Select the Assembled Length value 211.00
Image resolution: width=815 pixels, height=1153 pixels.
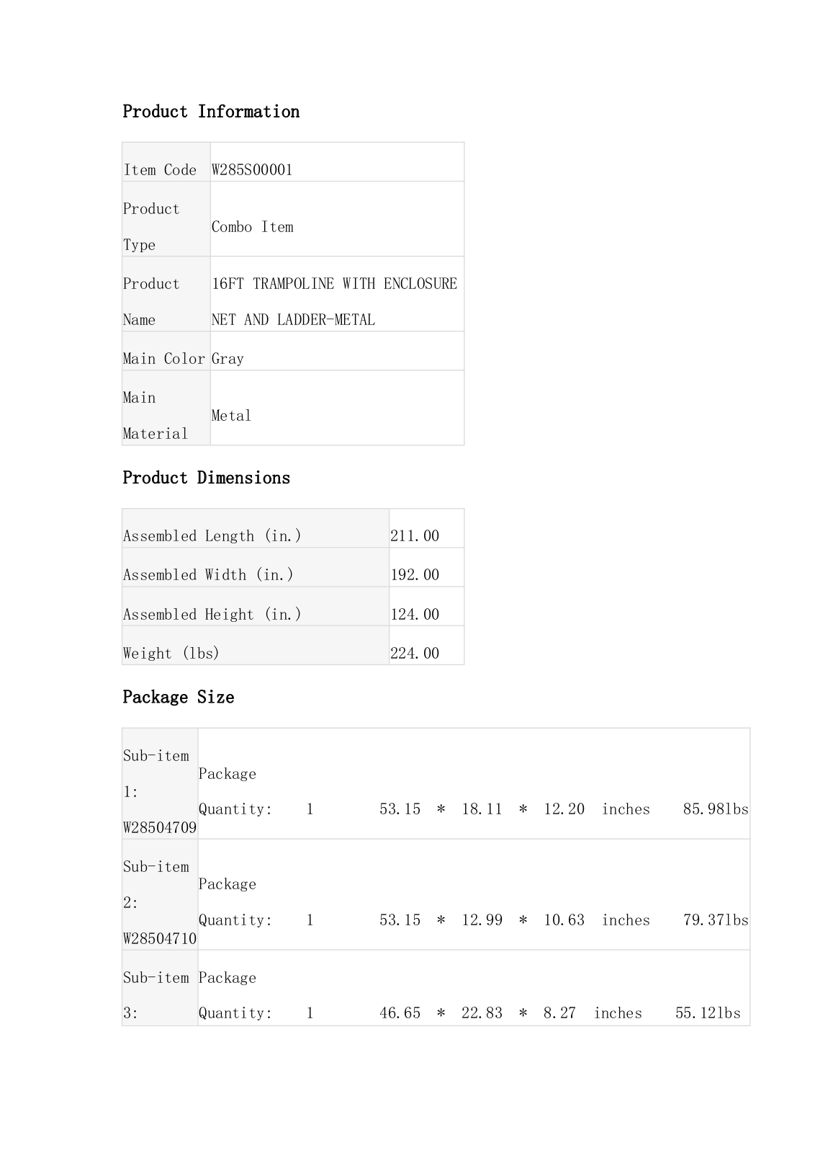coord(415,536)
